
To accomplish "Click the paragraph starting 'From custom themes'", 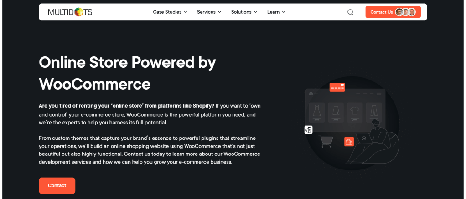I will [150, 150].
